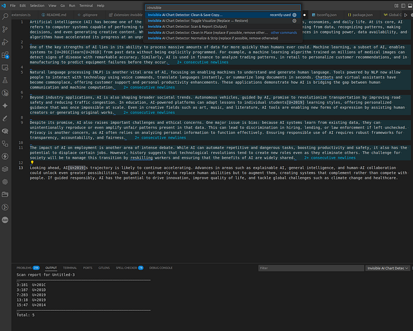Click the two linked circles icon in activity bar
The width and height of the screenshot is (413, 331).
point(5,144)
